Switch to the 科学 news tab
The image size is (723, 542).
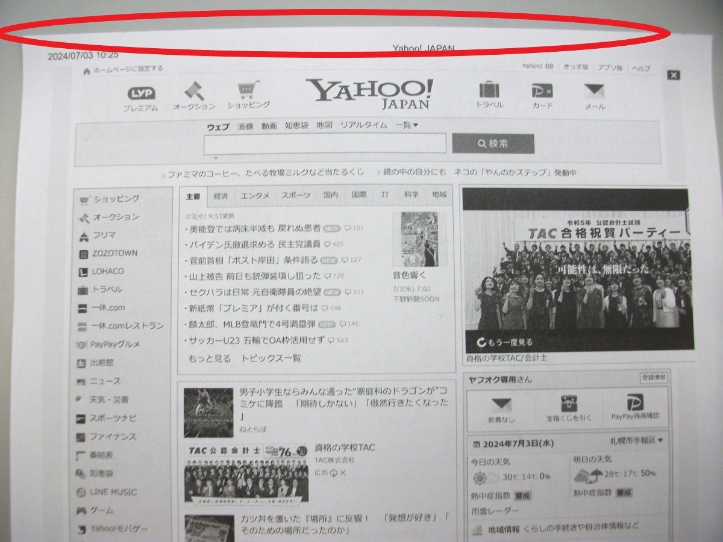pos(411,195)
